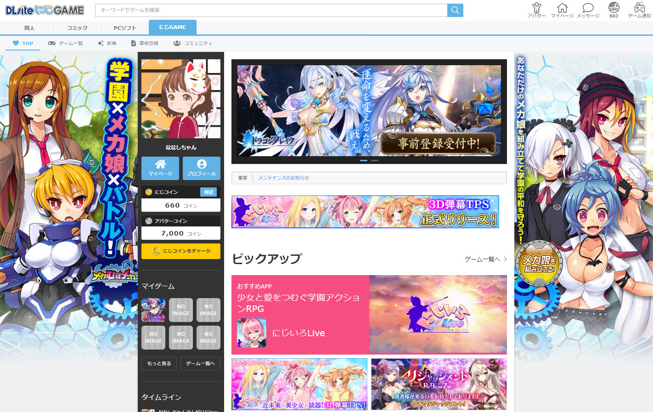The image size is (653, 412).
Task: Click the リジャッジメント Re:Bless Zwei banner
Action: [x=439, y=384]
